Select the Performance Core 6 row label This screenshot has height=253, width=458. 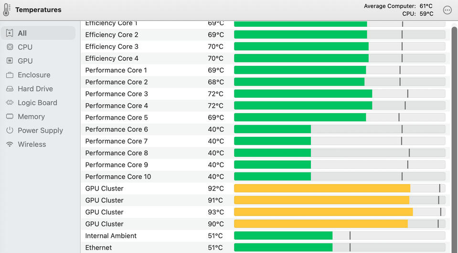117,130
